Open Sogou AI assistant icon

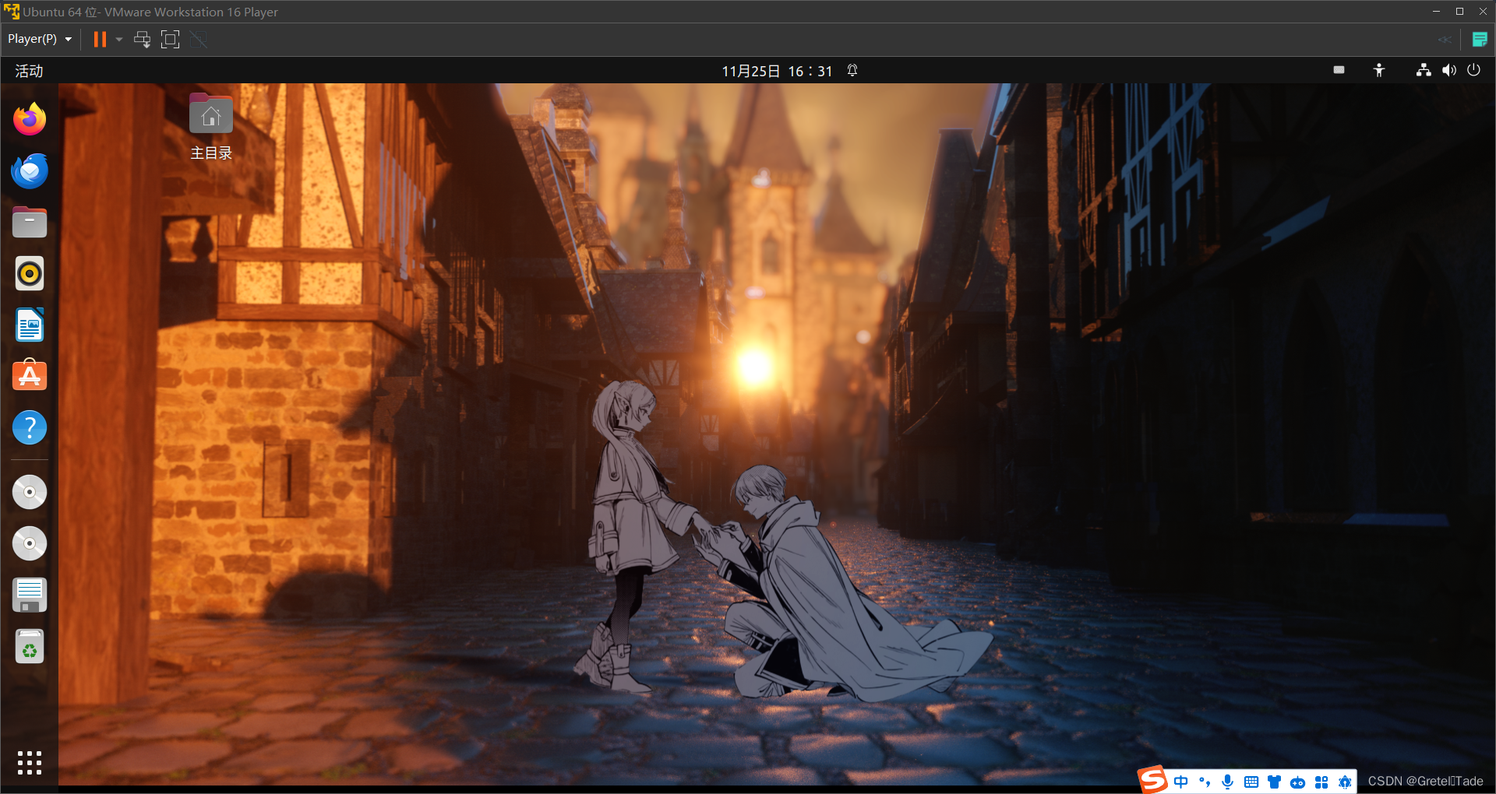[x=1345, y=782]
